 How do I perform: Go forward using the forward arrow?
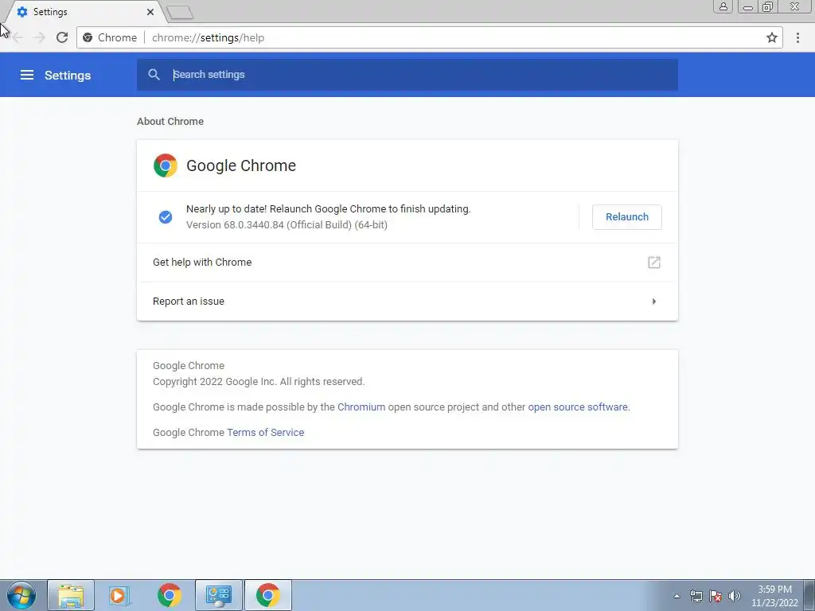pyautogui.click(x=39, y=38)
